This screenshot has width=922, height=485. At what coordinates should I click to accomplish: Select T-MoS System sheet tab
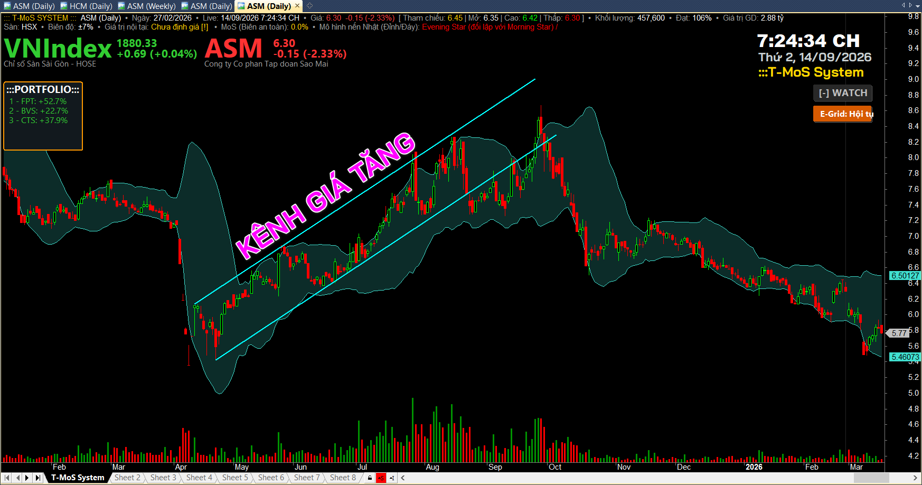coord(78,478)
